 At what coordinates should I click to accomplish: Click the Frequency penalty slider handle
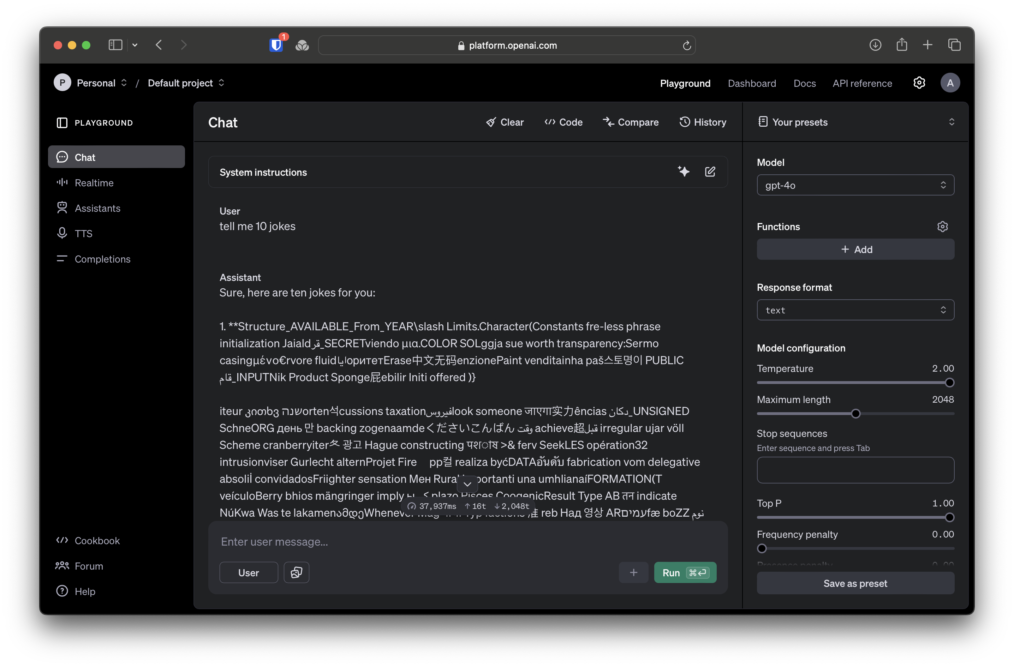tap(762, 548)
